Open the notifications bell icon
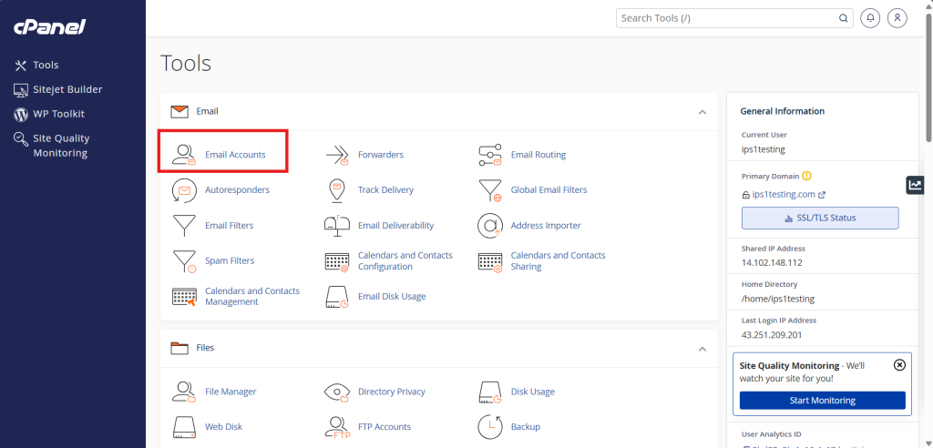The height and width of the screenshot is (448, 933). point(870,18)
